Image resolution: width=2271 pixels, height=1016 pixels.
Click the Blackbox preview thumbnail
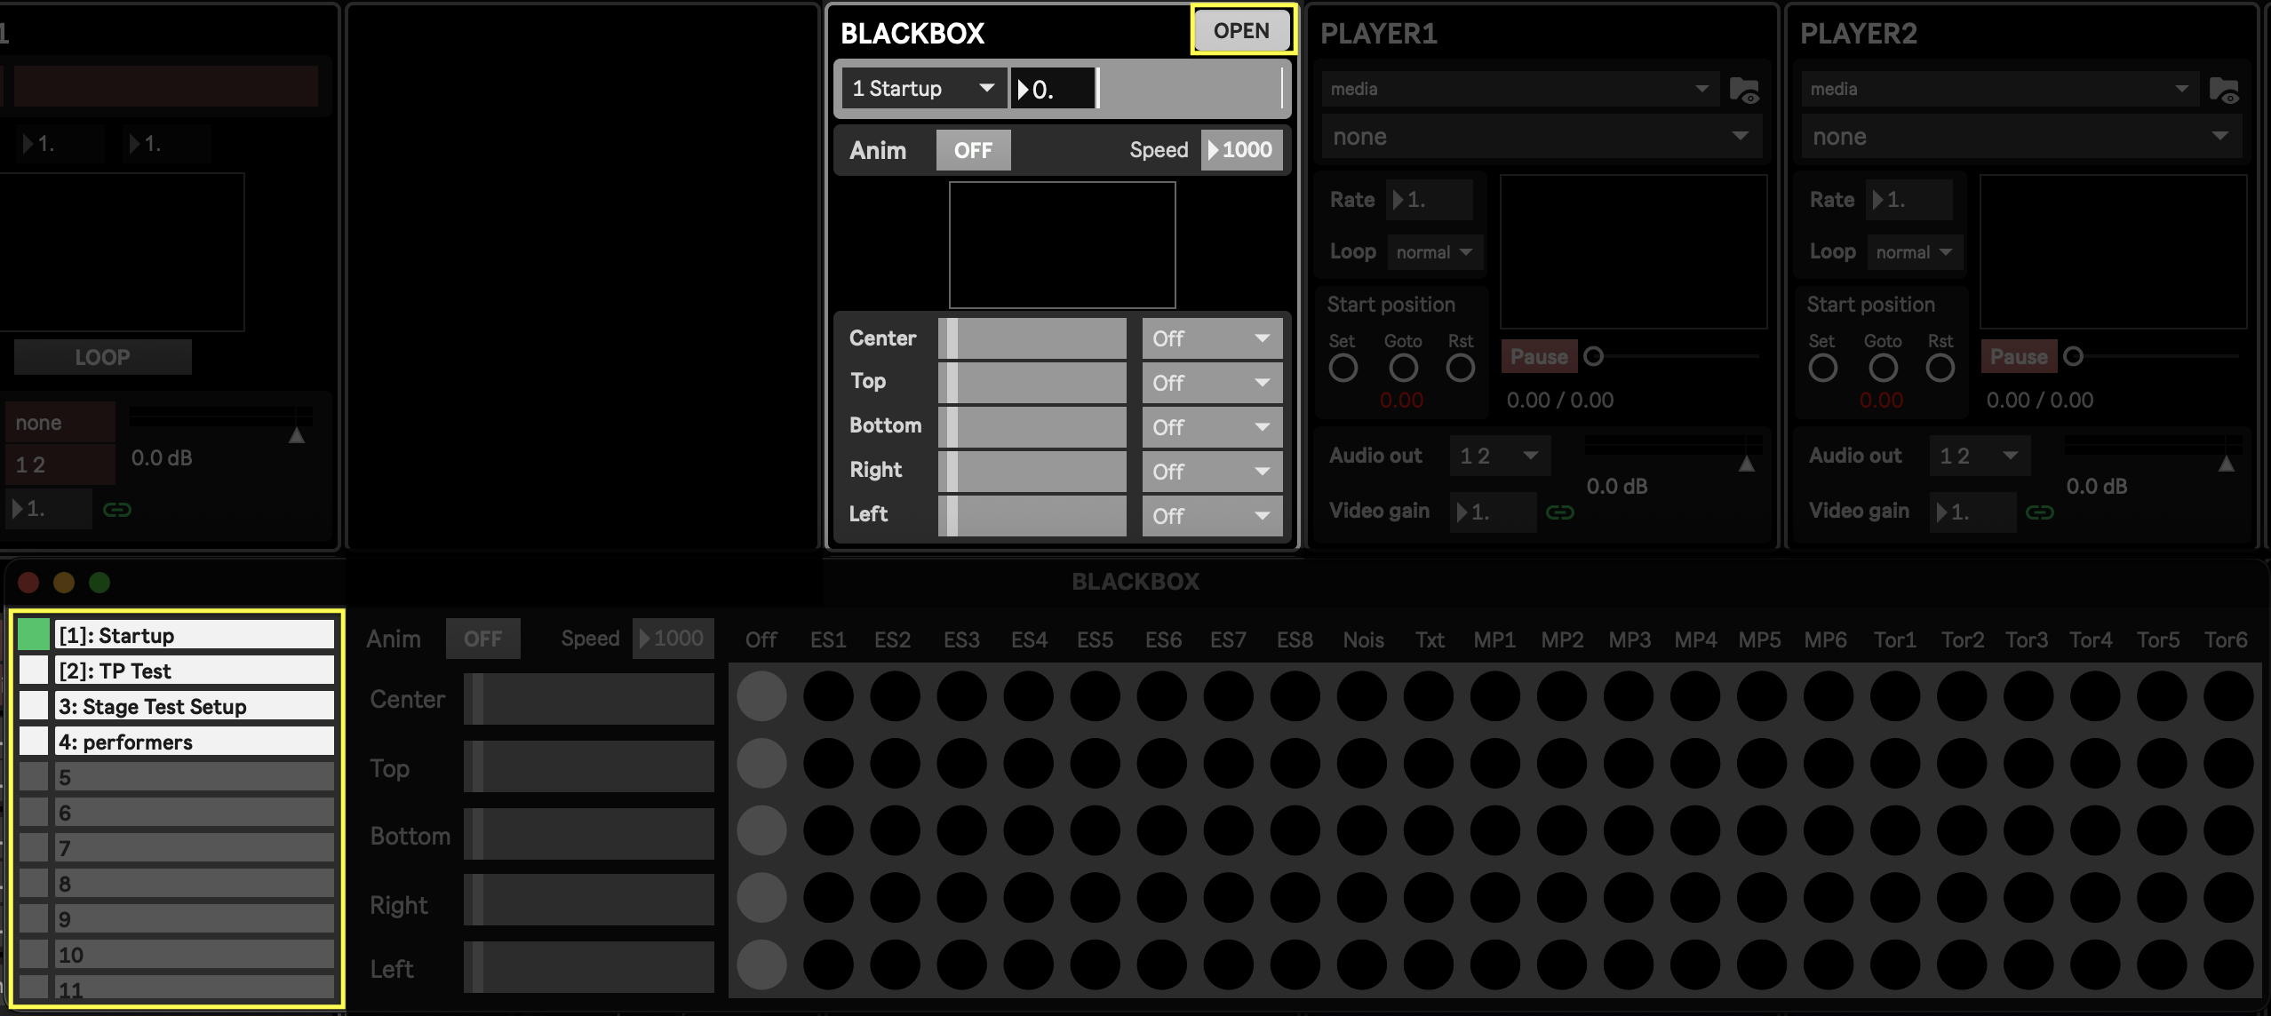click(x=1063, y=245)
